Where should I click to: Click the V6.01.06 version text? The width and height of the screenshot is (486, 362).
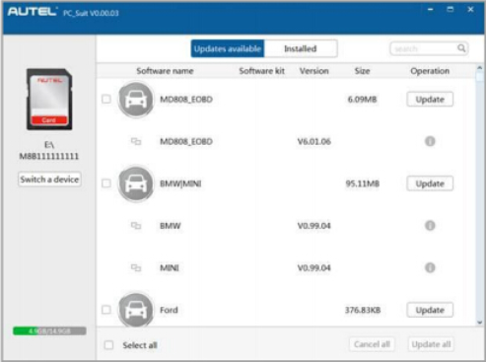pos(313,142)
